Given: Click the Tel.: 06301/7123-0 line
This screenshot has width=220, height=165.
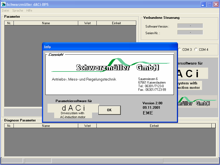Looking at the screenshot, I should point(151,86).
